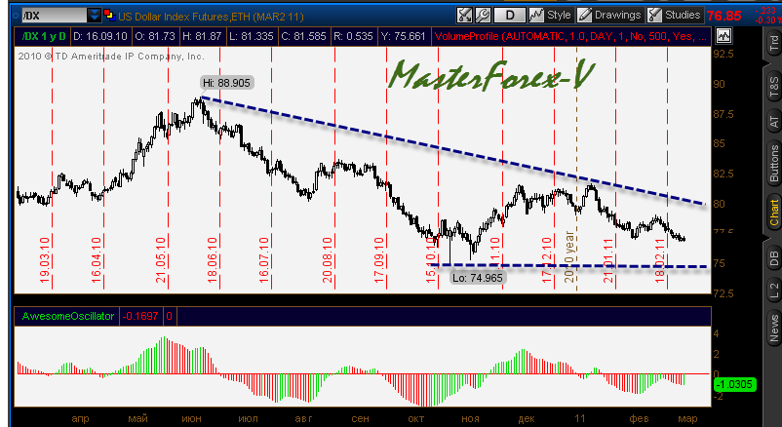The width and height of the screenshot is (782, 427).
Task: Open the Drawings tools menu
Action: coord(609,15)
